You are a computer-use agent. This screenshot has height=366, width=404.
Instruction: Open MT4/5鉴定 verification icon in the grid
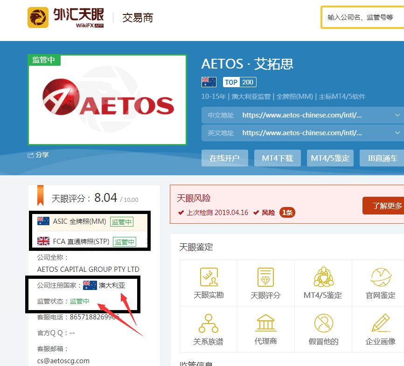click(x=323, y=282)
